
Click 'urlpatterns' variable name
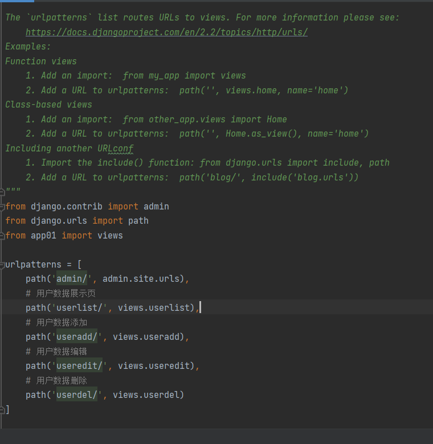click(x=33, y=265)
